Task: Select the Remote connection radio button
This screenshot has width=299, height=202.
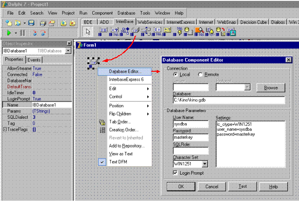Action: point(200,74)
